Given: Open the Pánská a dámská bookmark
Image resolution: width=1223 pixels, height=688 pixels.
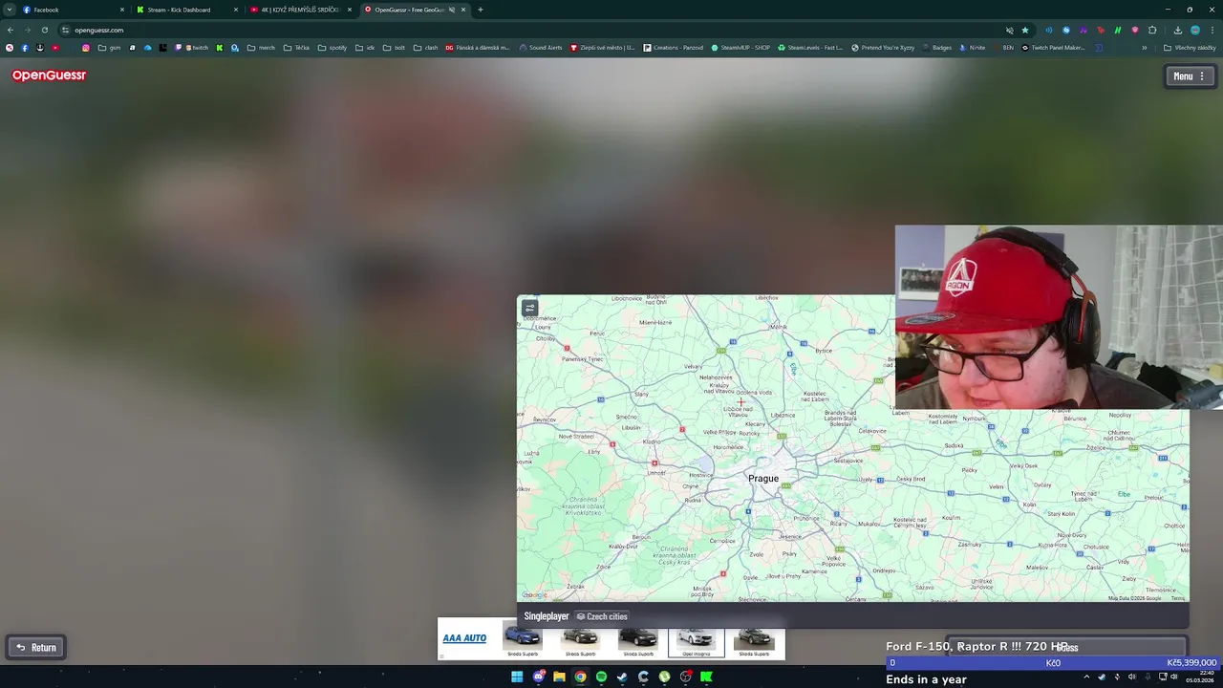Looking at the screenshot, I should pos(478,48).
